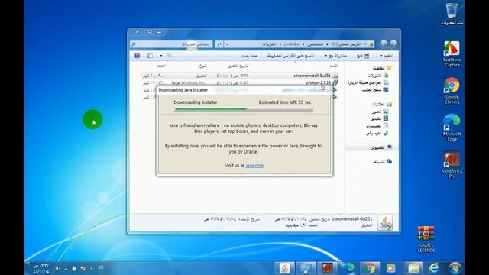
Task: Open the GAMES LEGENDS archive on the desktop
Action: (426, 239)
